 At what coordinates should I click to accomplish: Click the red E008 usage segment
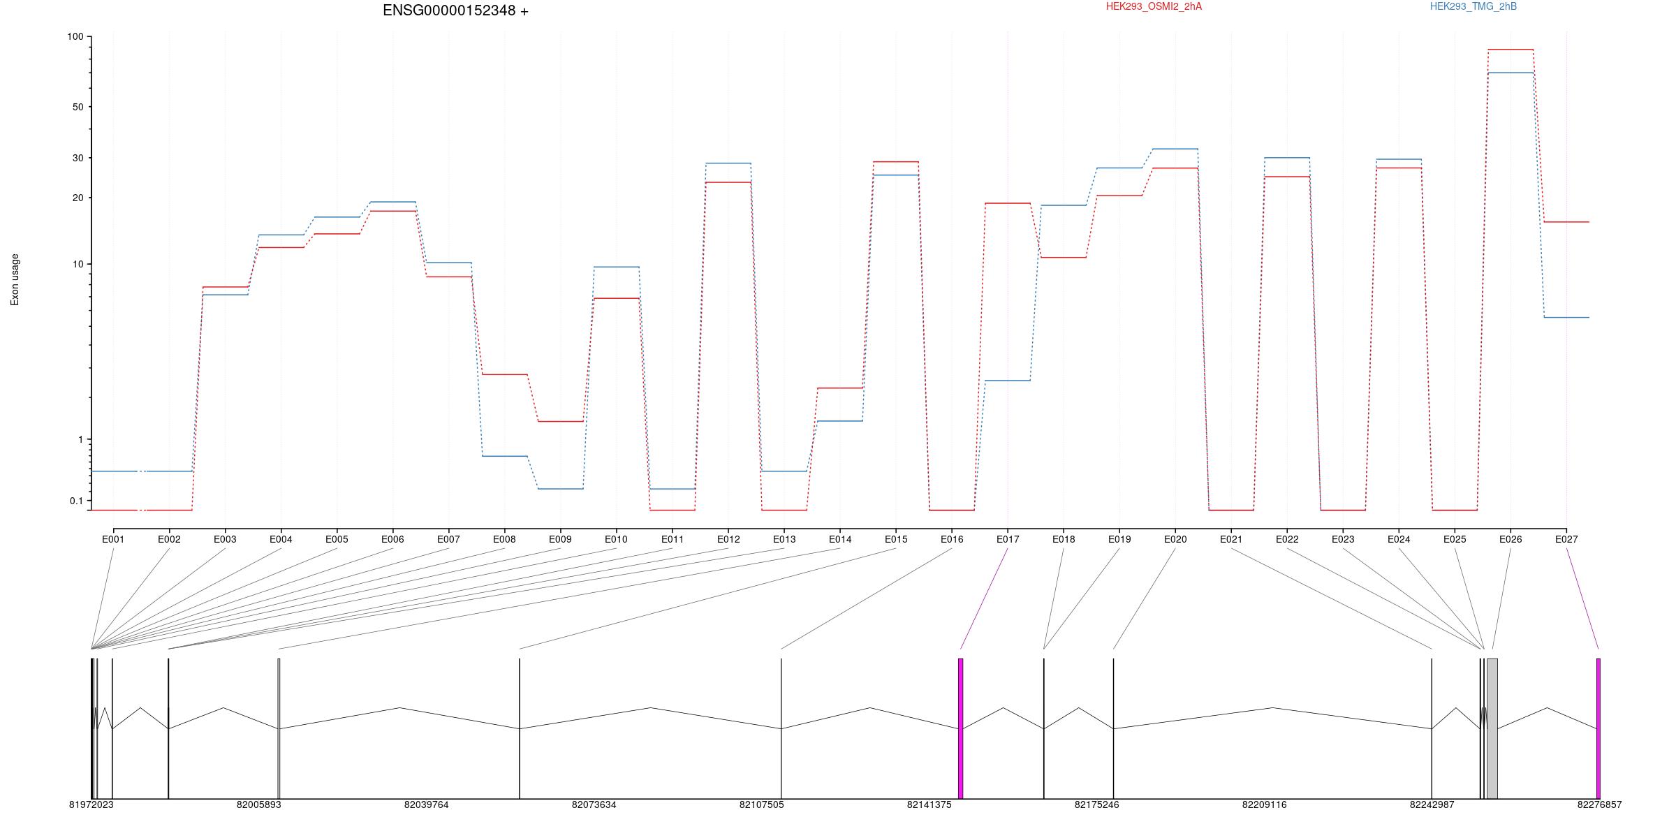pos(504,375)
